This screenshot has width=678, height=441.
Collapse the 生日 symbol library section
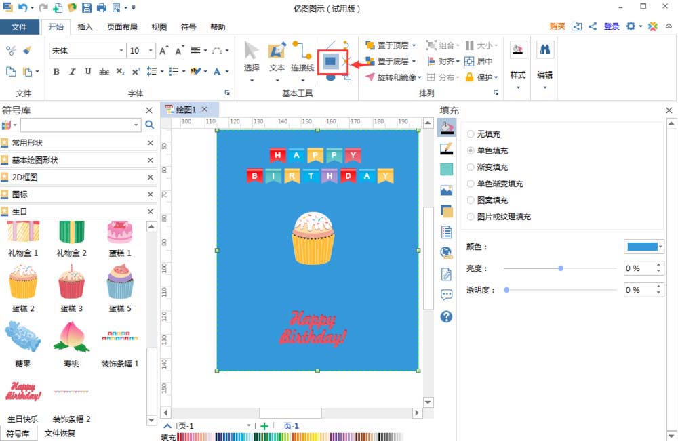(x=148, y=211)
